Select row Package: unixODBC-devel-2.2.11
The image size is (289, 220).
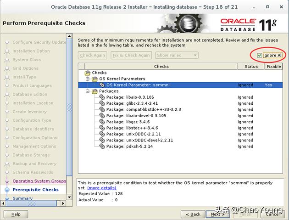[180, 140]
